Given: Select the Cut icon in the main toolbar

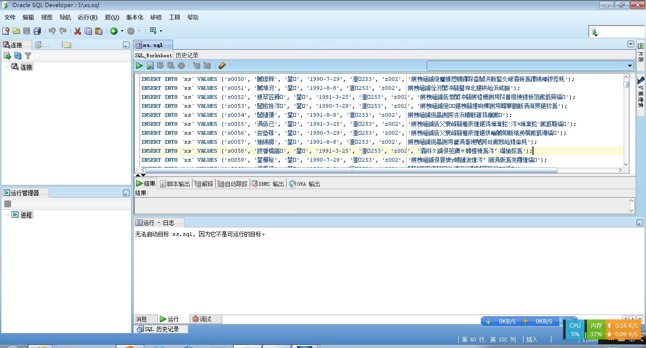Looking at the screenshot, I should (x=77, y=31).
